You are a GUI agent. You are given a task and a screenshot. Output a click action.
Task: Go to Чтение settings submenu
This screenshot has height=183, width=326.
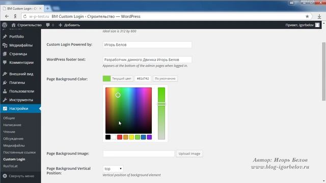point(9,132)
